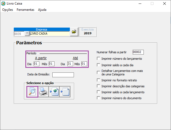
Task: Click the 'Parâmetros' heading
Action: click(x=29, y=43)
